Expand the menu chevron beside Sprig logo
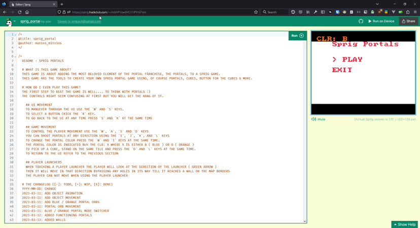420x228 pixels. pyautogui.click(x=15, y=21)
